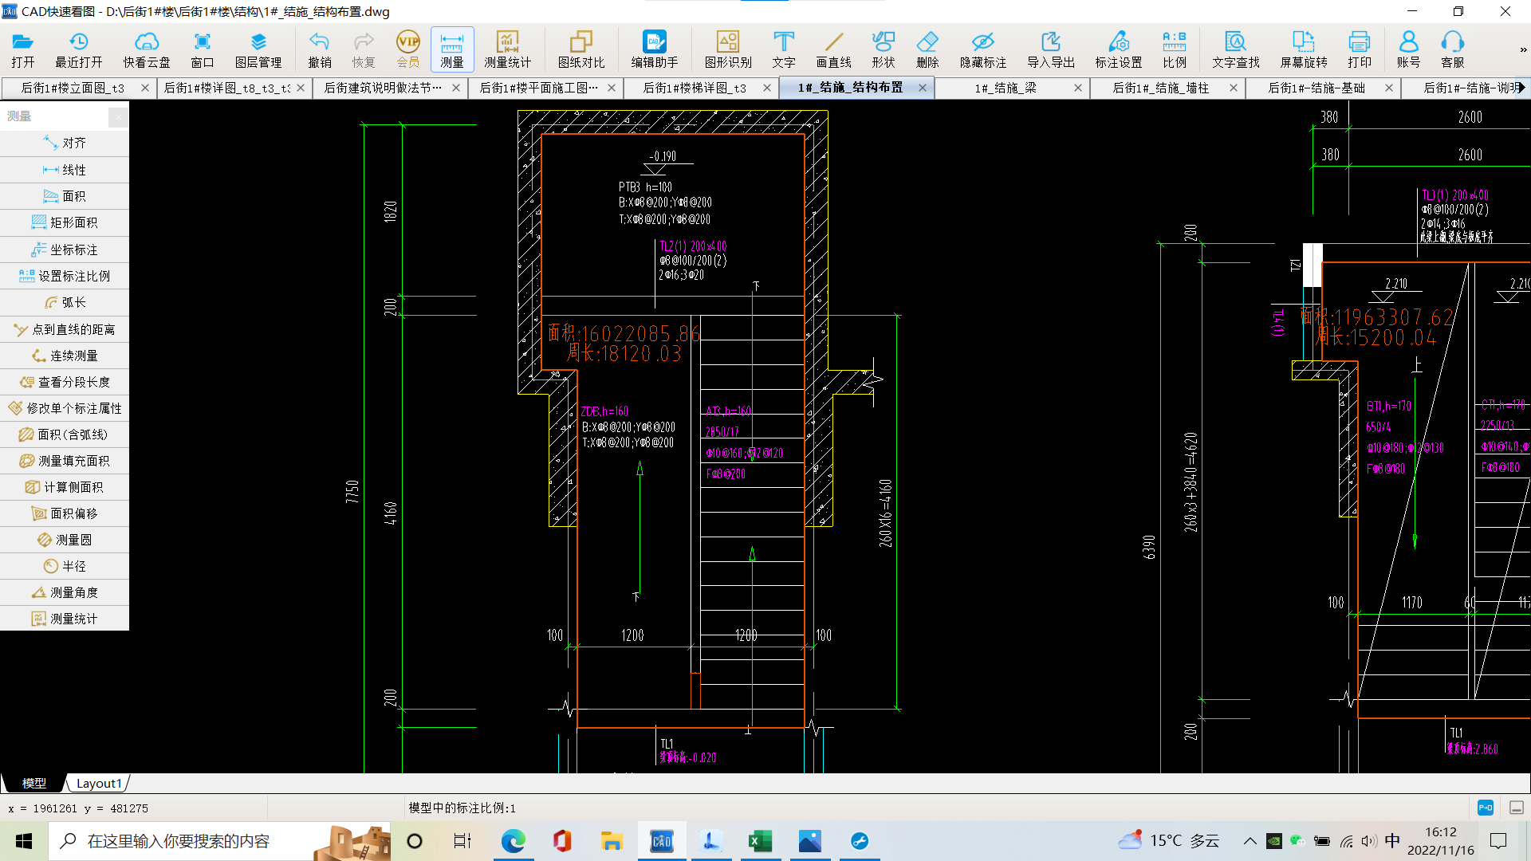Open the 最近打开 recent files list
The width and height of the screenshot is (1531, 861).
coord(78,49)
